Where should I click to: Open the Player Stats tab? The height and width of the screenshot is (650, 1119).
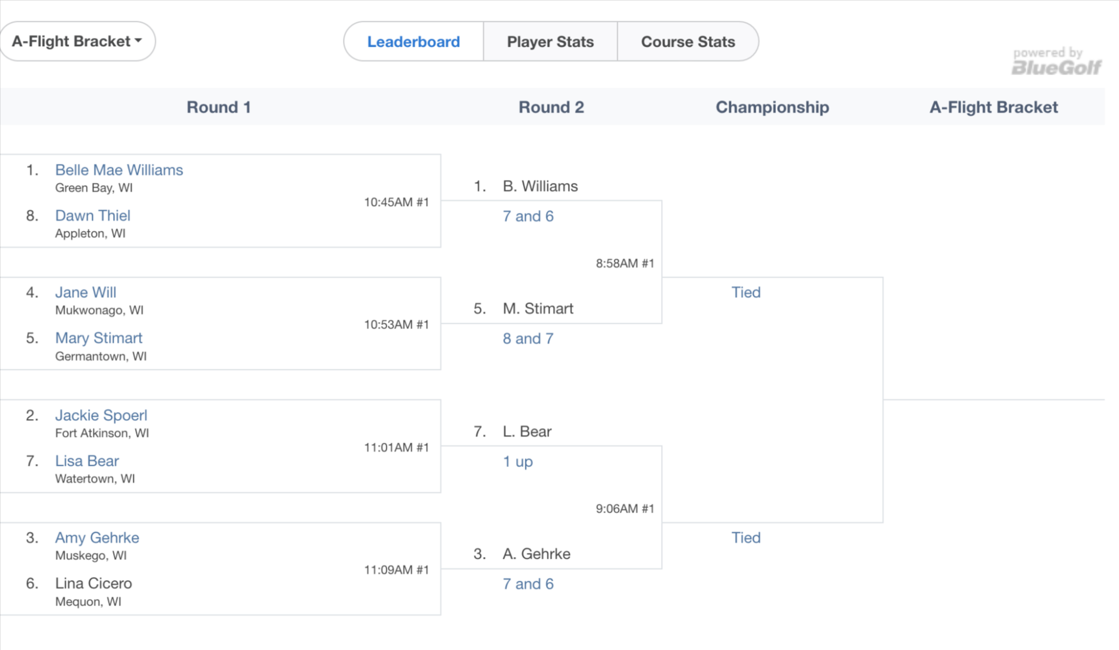[x=550, y=41]
